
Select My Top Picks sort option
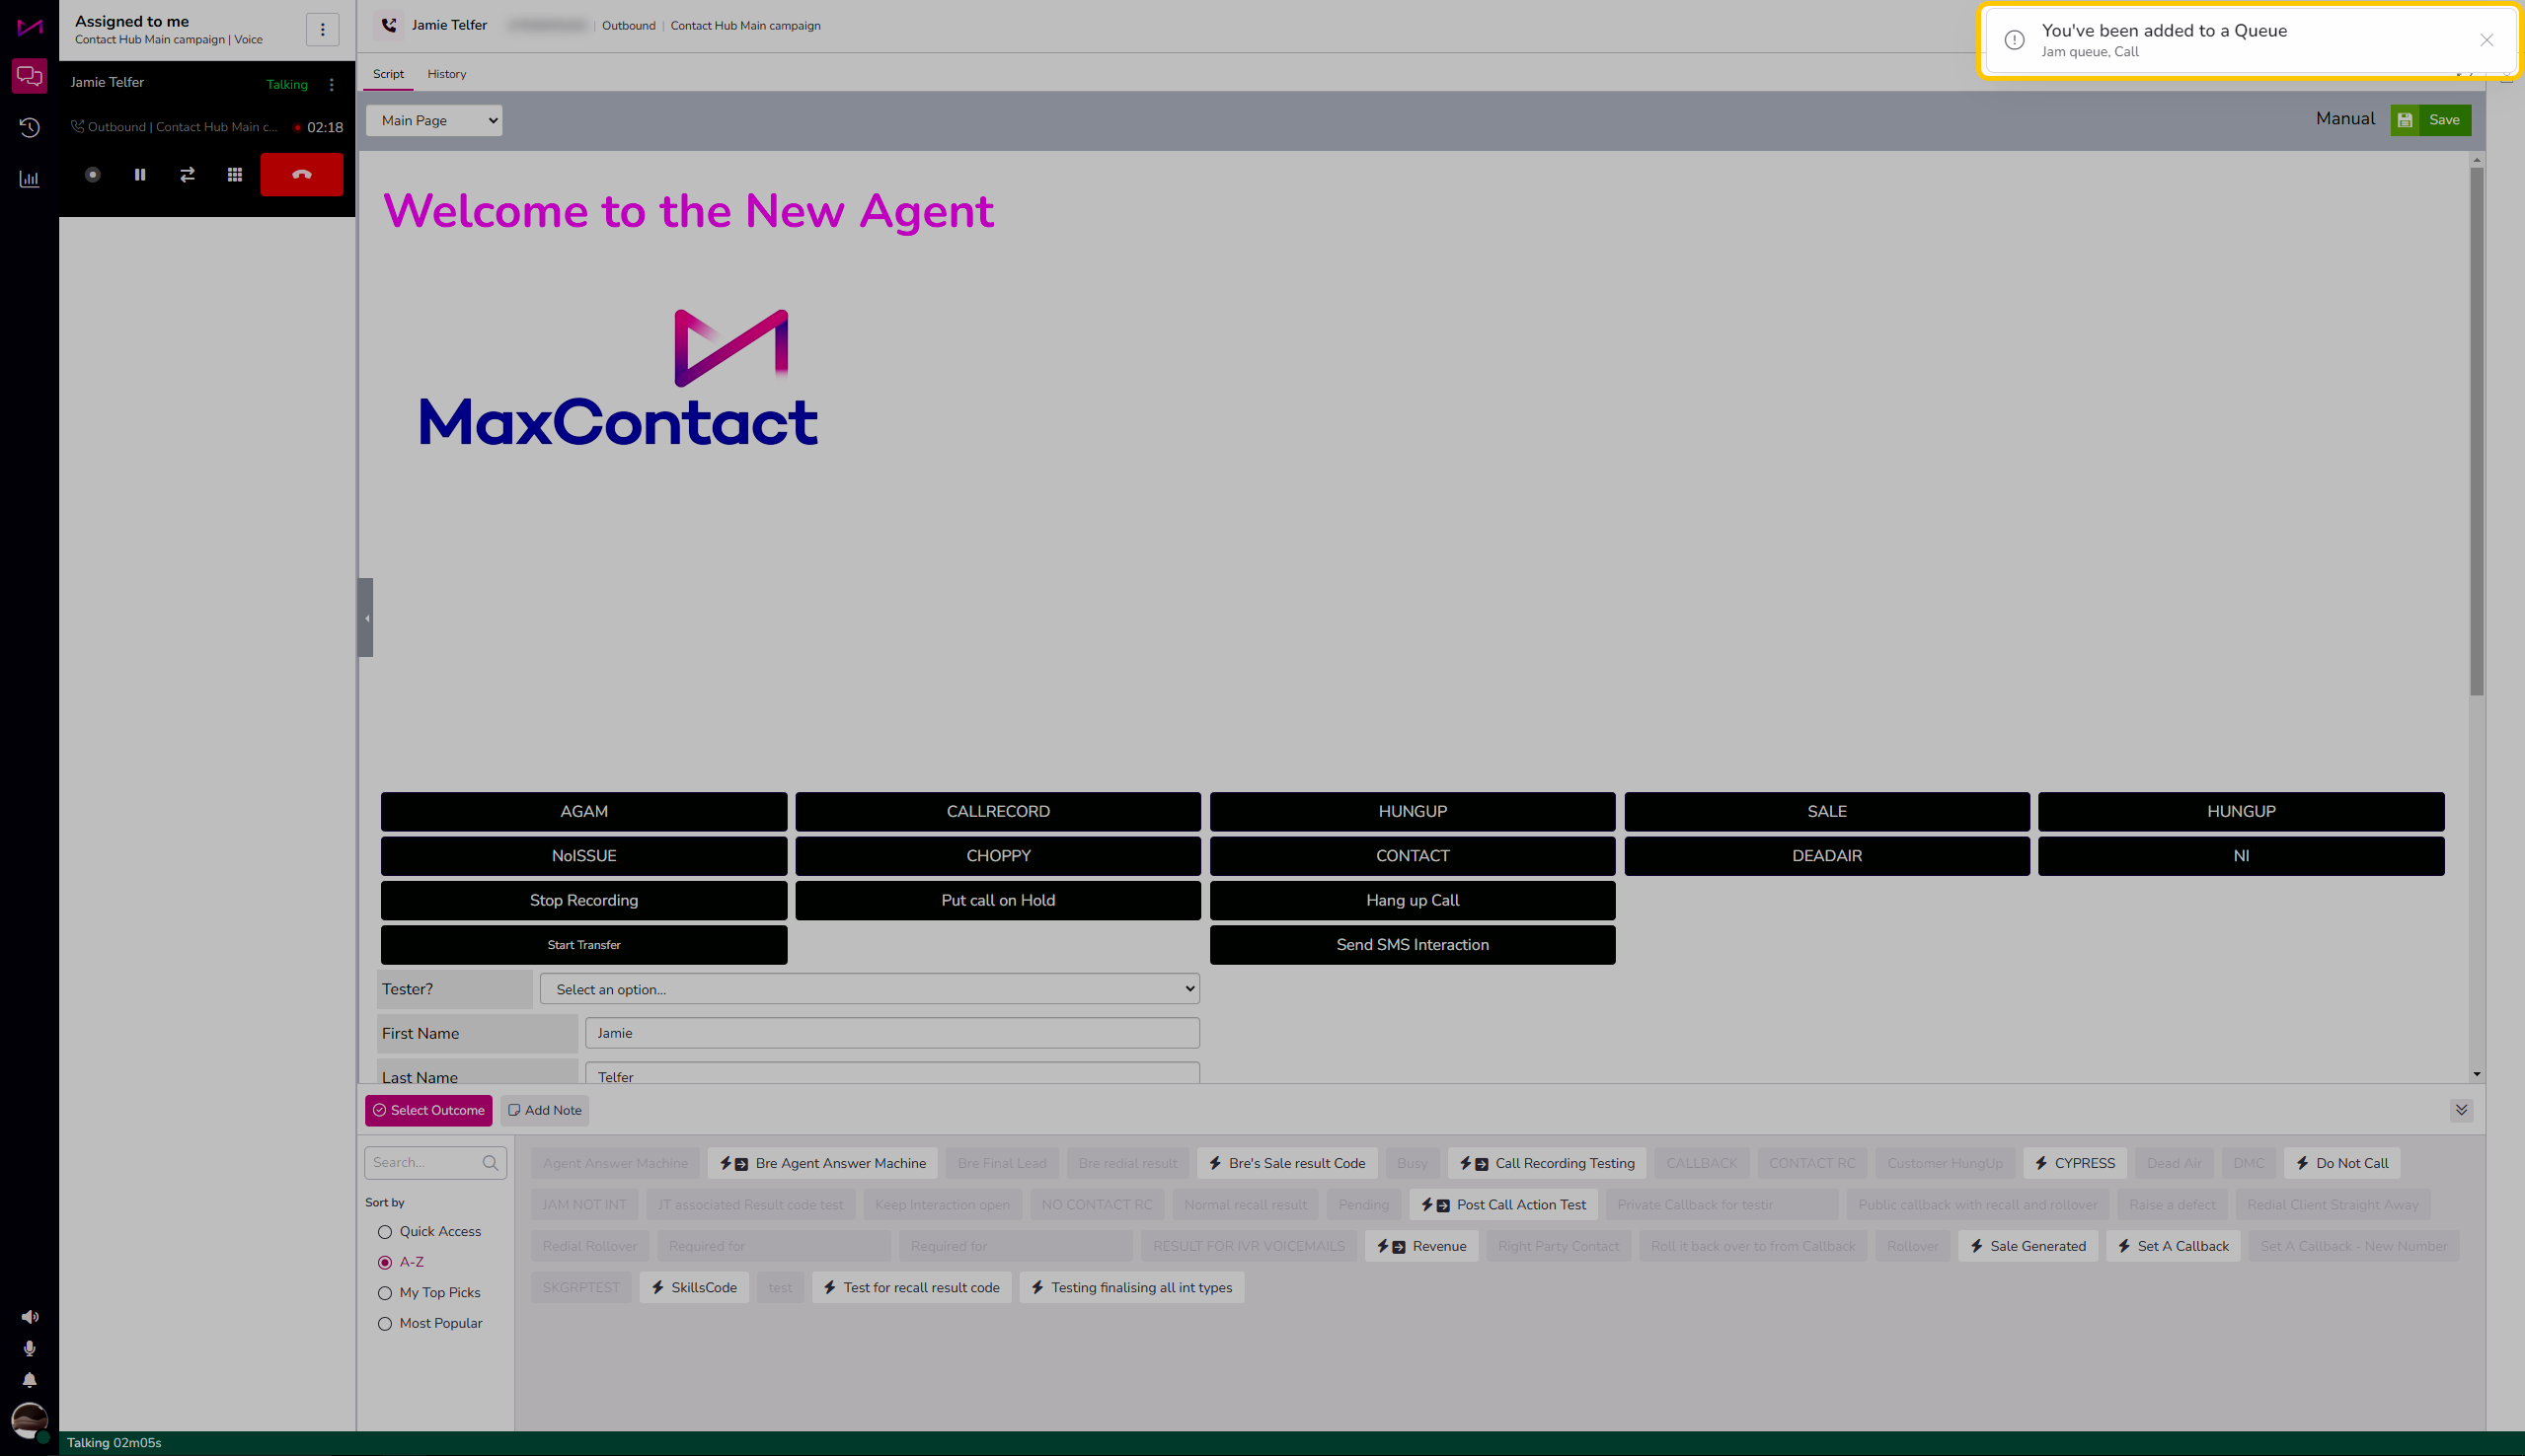(429, 1293)
